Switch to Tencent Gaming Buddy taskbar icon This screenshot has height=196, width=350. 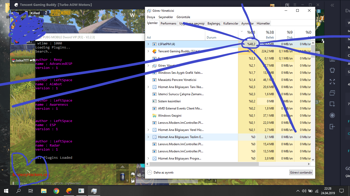69,191
